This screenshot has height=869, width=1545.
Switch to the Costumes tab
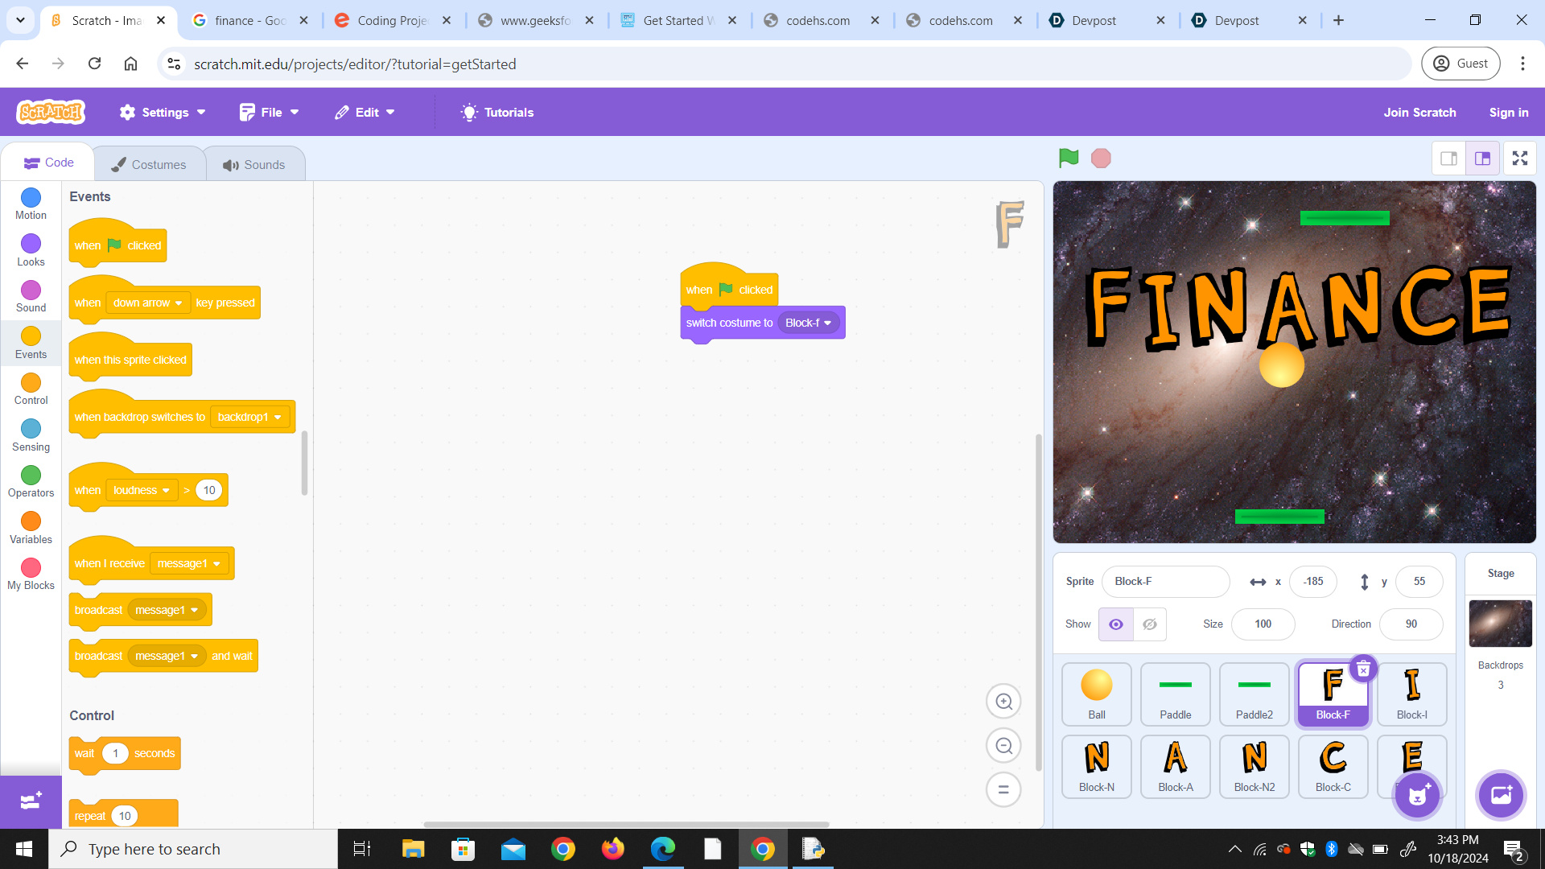149,165
